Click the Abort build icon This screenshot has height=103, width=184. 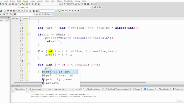(x=39, y=4)
